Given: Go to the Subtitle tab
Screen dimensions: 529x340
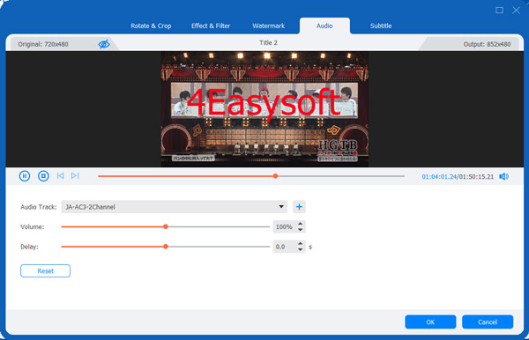Looking at the screenshot, I should (381, 26).
